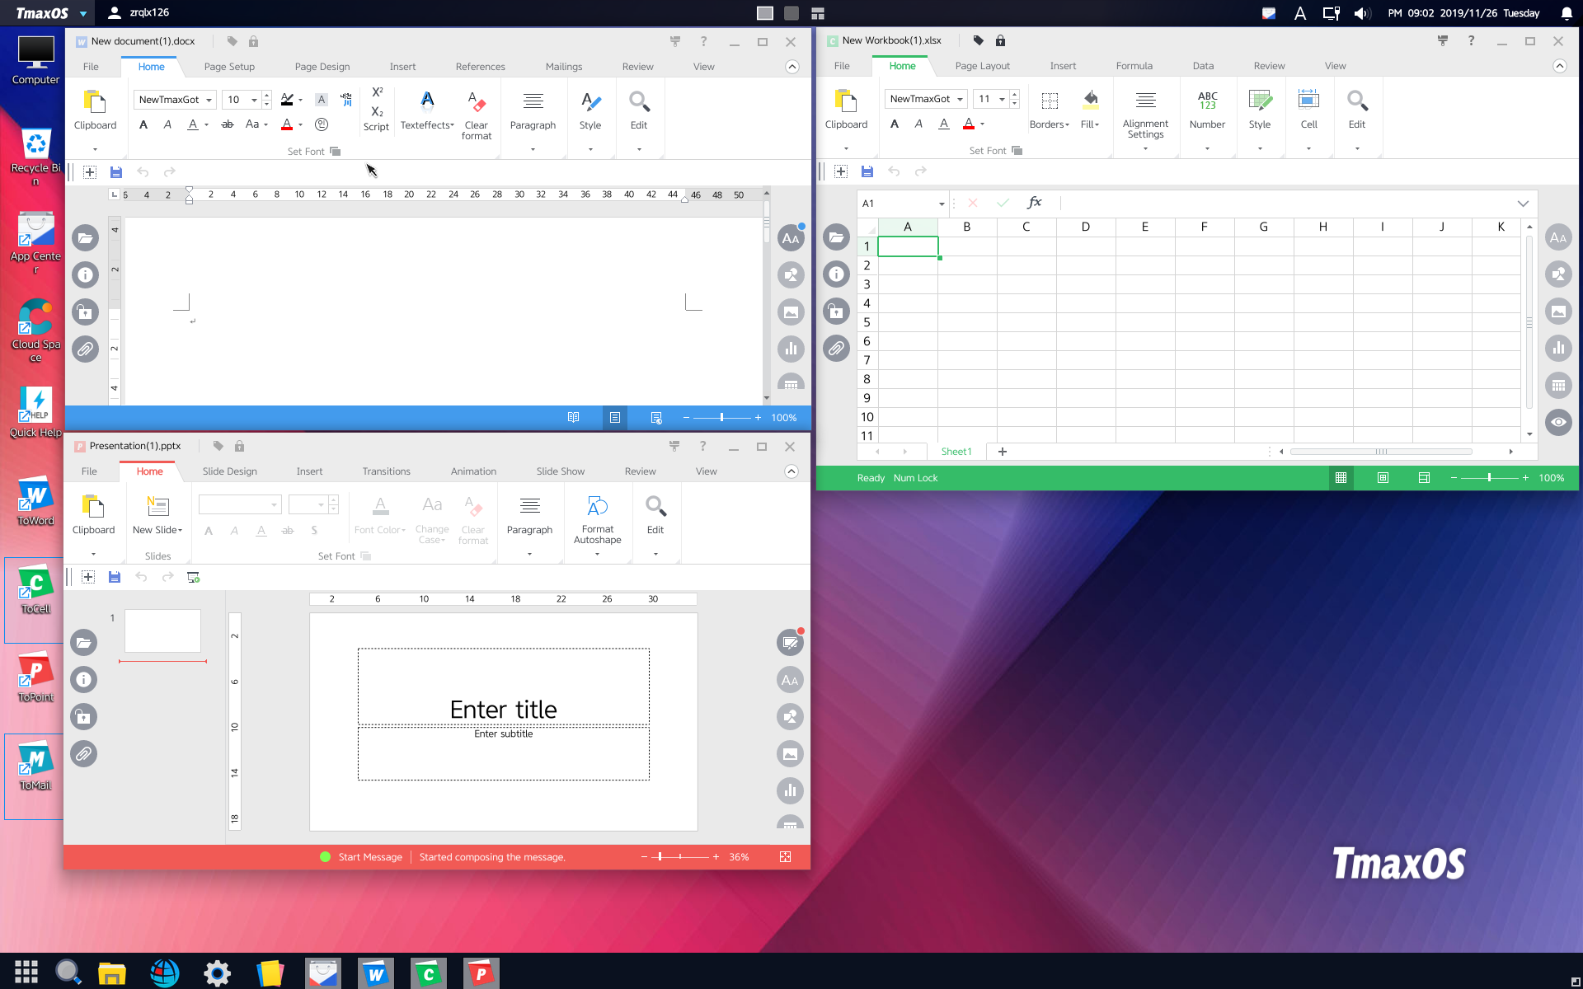Expand Paragraph options in the document ribbon
This screenshot has width=1583, height=989.
coord(533,149)
